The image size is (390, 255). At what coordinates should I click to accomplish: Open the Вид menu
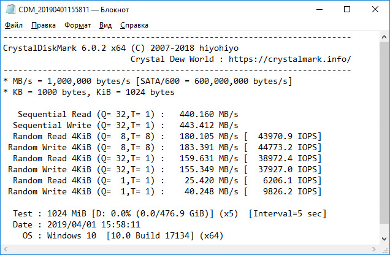click(105, 25)
